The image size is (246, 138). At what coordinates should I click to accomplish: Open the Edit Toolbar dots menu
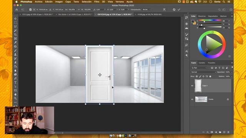coord(15,102)
